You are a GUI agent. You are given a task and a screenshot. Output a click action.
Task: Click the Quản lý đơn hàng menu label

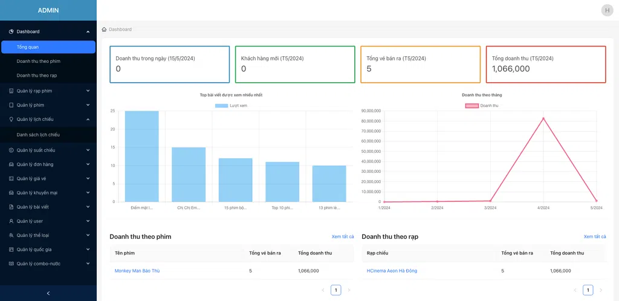[34, 164]
